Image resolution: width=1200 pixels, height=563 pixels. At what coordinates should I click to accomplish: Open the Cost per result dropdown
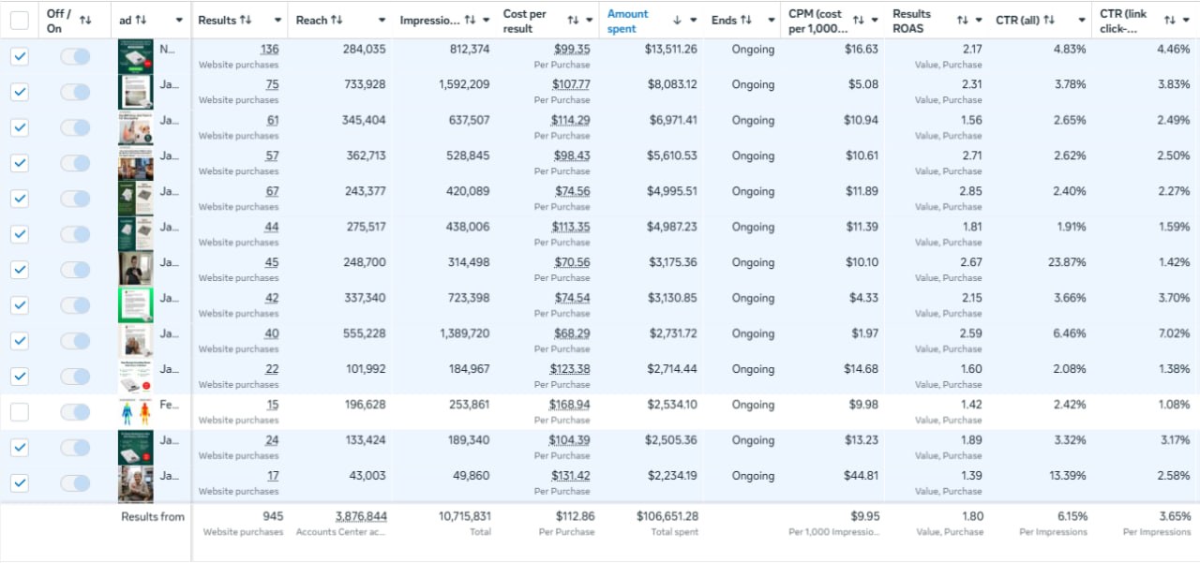589,20
